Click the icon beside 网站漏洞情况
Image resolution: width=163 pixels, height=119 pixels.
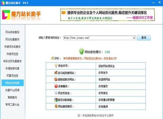[x=56, y=106]
